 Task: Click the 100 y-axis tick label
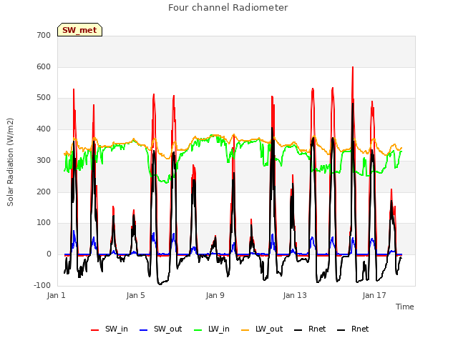[44, 222]
